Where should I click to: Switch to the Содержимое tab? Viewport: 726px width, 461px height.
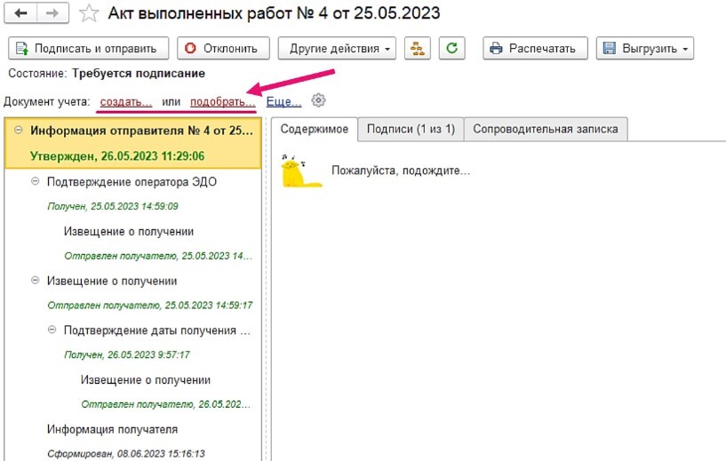pyautogui.click(x=315, y=129)
